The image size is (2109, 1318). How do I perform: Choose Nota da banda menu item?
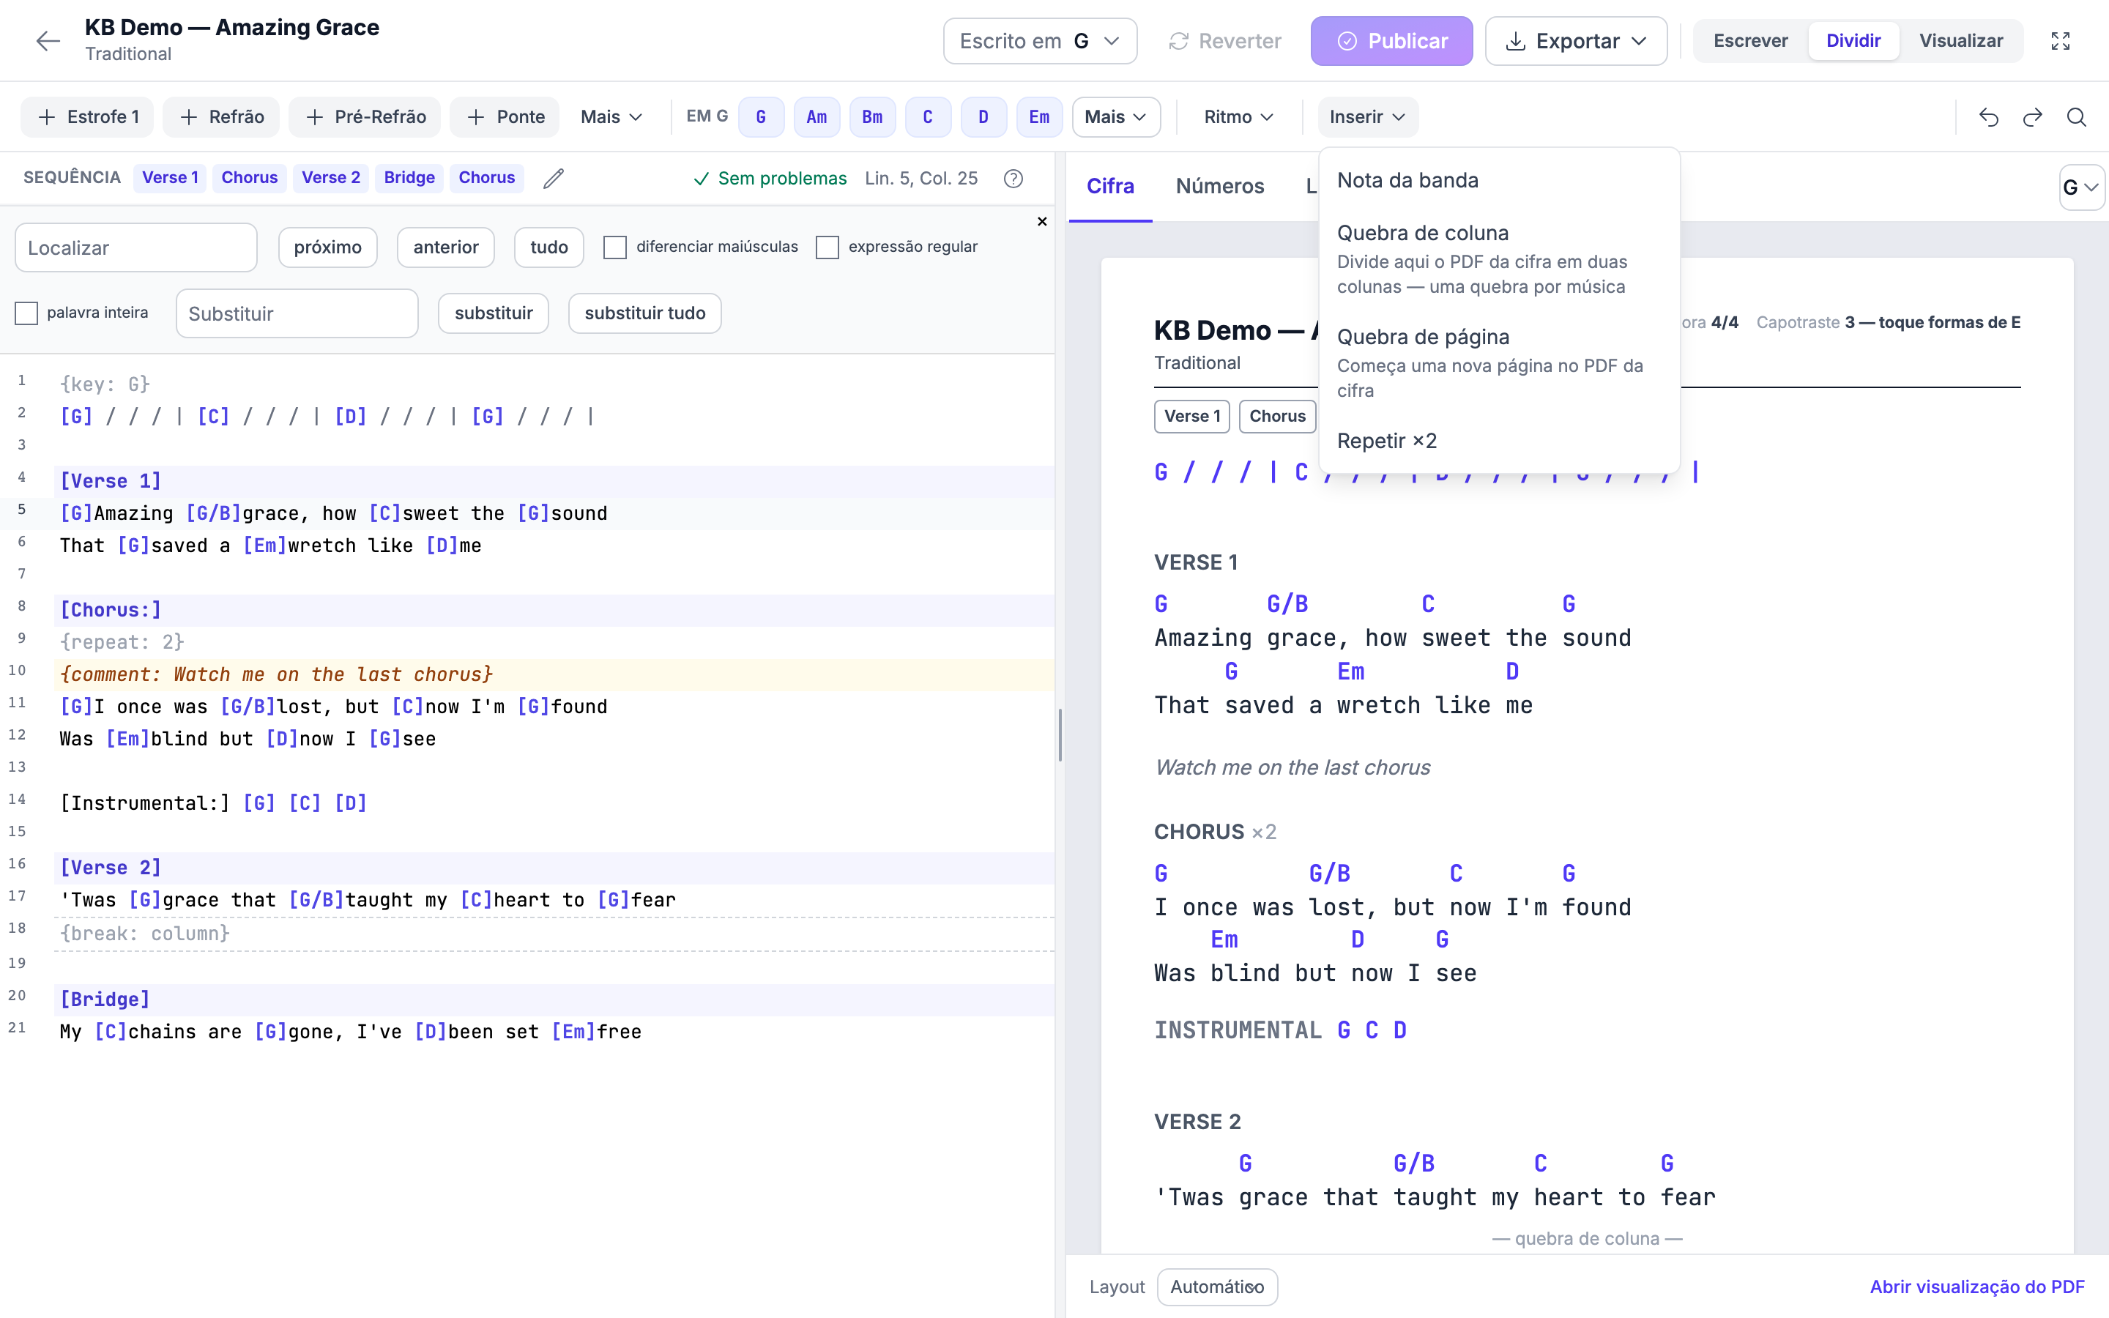[1499, 180]
